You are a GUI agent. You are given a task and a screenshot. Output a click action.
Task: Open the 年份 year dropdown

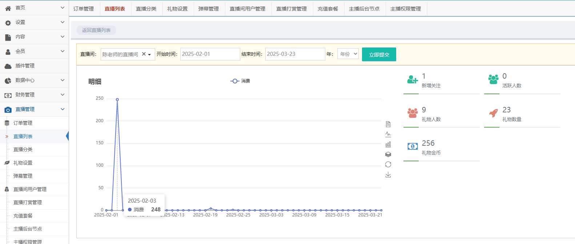(x=348, y=54)
